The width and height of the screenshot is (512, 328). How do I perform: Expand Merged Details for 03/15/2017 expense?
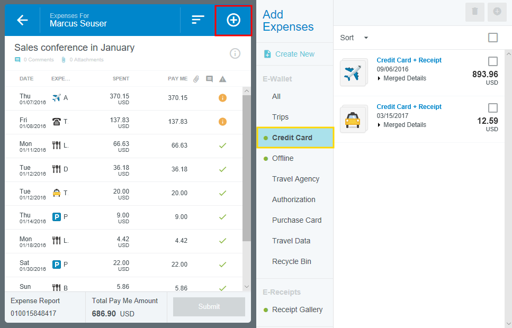pyautogui.click(x=401, y=125)
